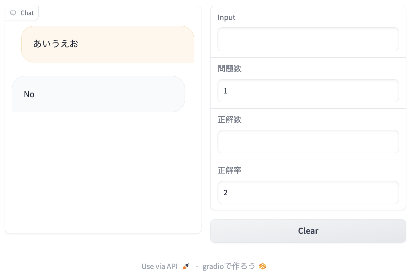The image size is (411, 275).
Task: Focus the empty Input textbox
Action: pos(308,39)
